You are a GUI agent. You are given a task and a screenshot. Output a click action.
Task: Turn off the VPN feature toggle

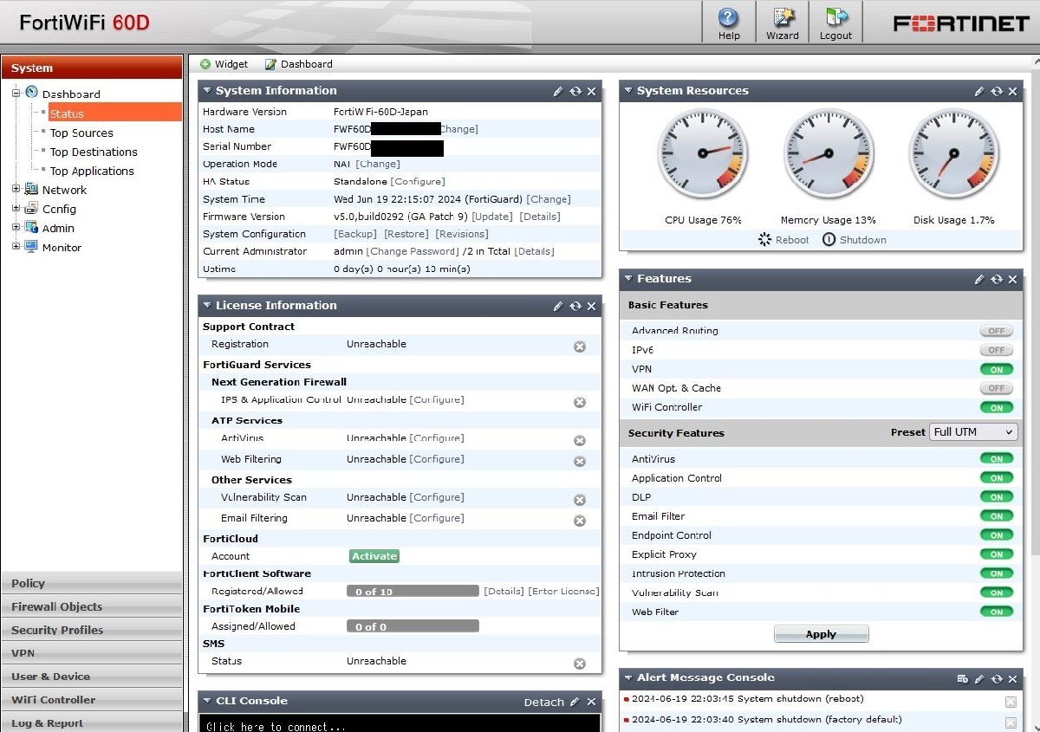tap(996, 369)
